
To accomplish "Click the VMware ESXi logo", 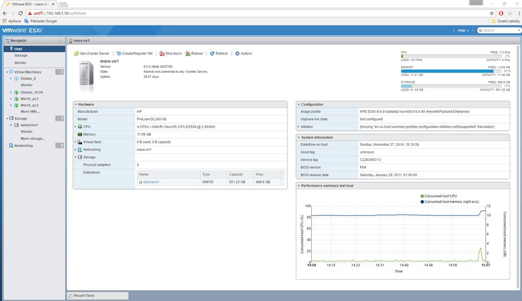I will click(x=22, y=30).
